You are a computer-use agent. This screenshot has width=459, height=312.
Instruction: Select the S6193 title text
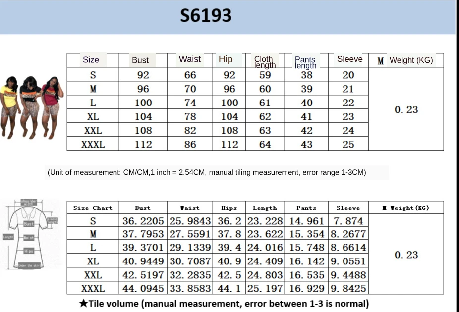point(206,15)
